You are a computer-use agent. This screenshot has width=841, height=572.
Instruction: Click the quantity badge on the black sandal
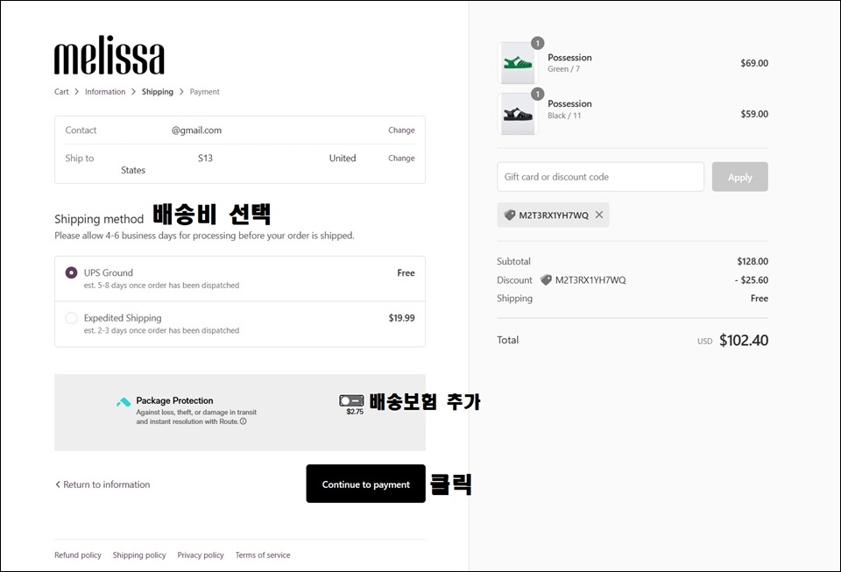click(x=537, y=94)
